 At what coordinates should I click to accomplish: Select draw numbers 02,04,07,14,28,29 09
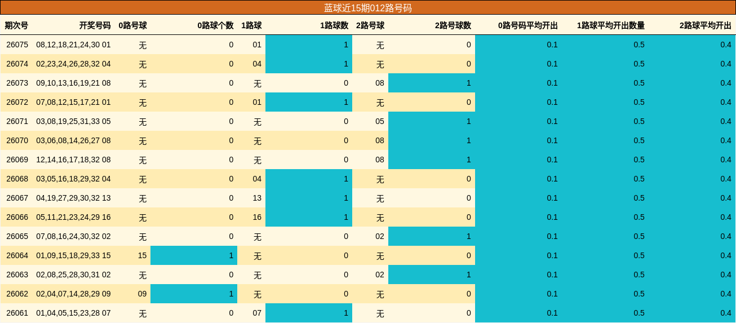pyautogui.click(x=73, y=294)
